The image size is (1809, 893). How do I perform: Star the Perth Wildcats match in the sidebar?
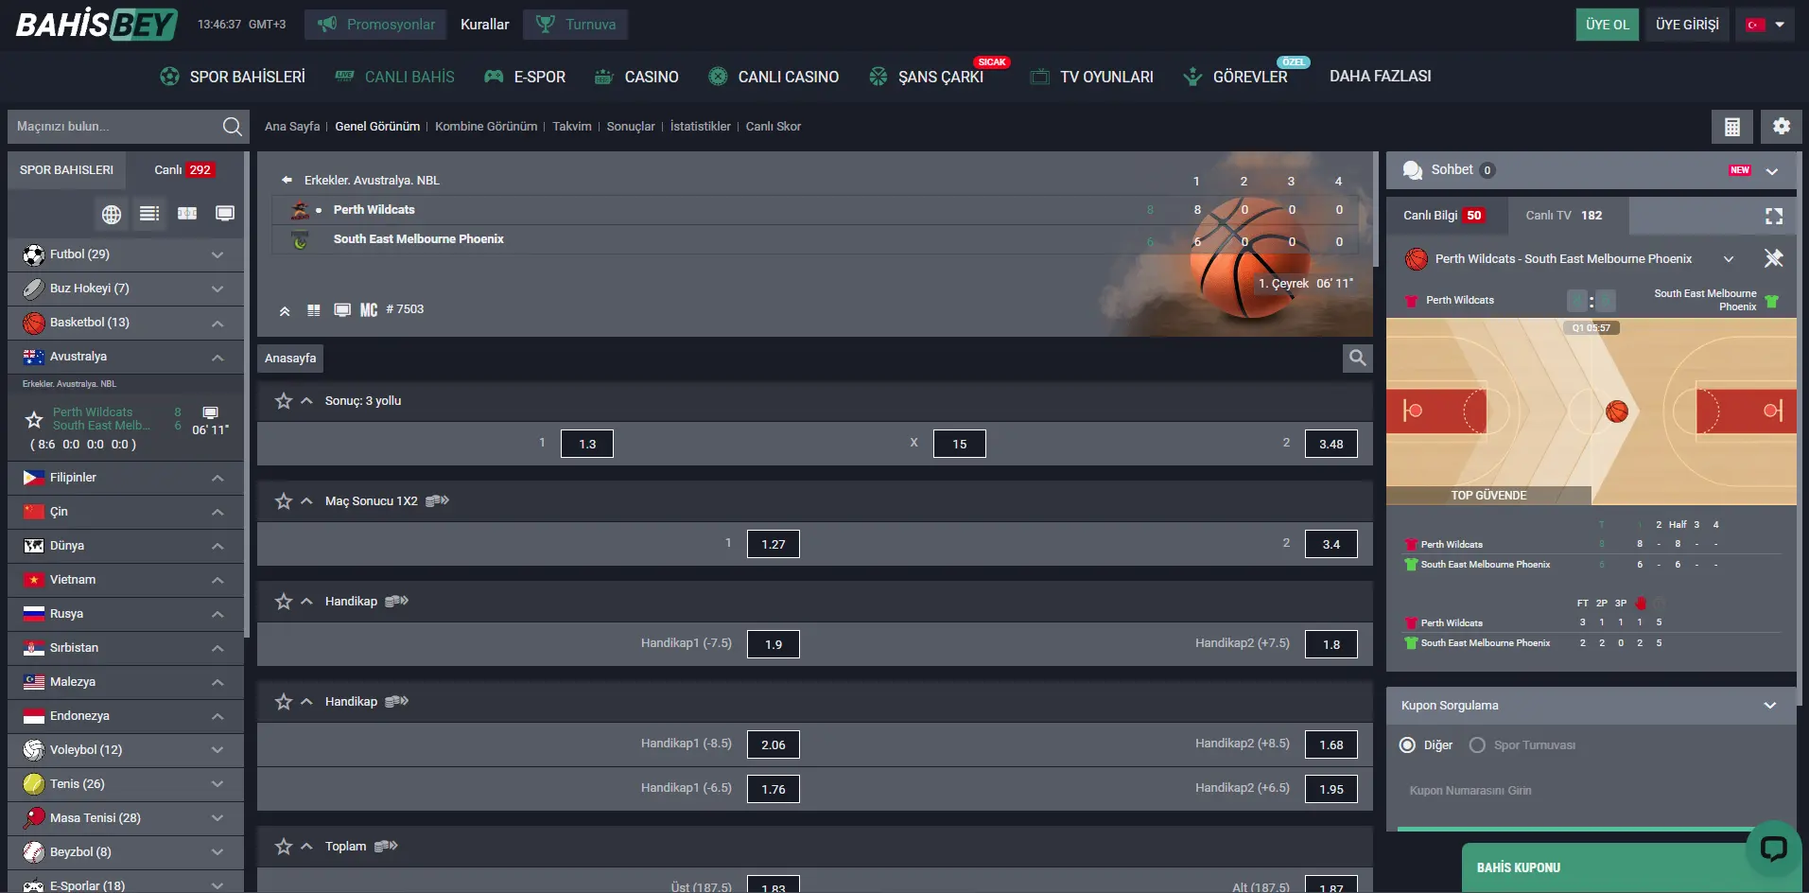pos(34,419)
